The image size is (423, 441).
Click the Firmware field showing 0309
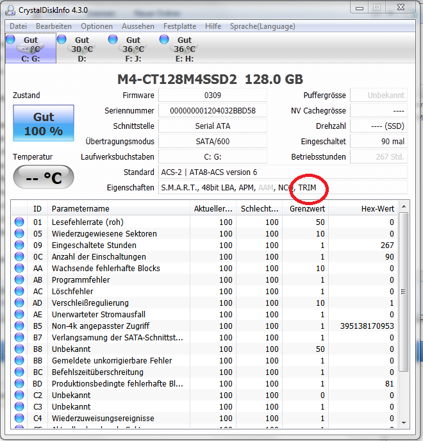213,95
